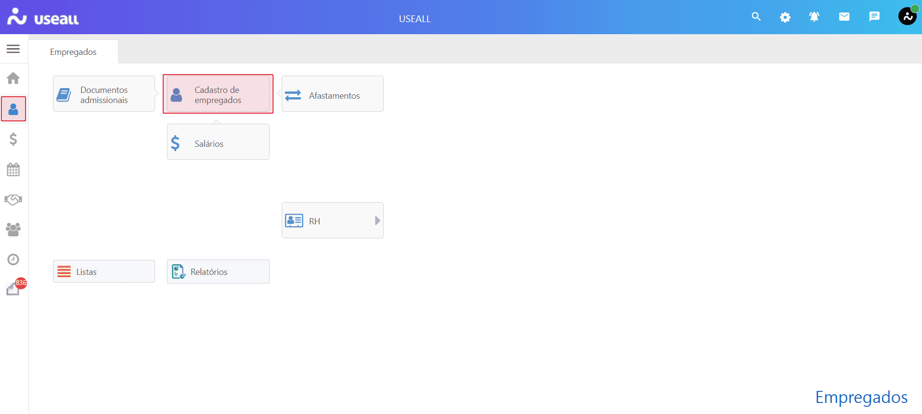This screenshot has height=414, width=922.
Task: Expand the RH submenu arrow
Action: pyautogui.click(x=377, y=220)
